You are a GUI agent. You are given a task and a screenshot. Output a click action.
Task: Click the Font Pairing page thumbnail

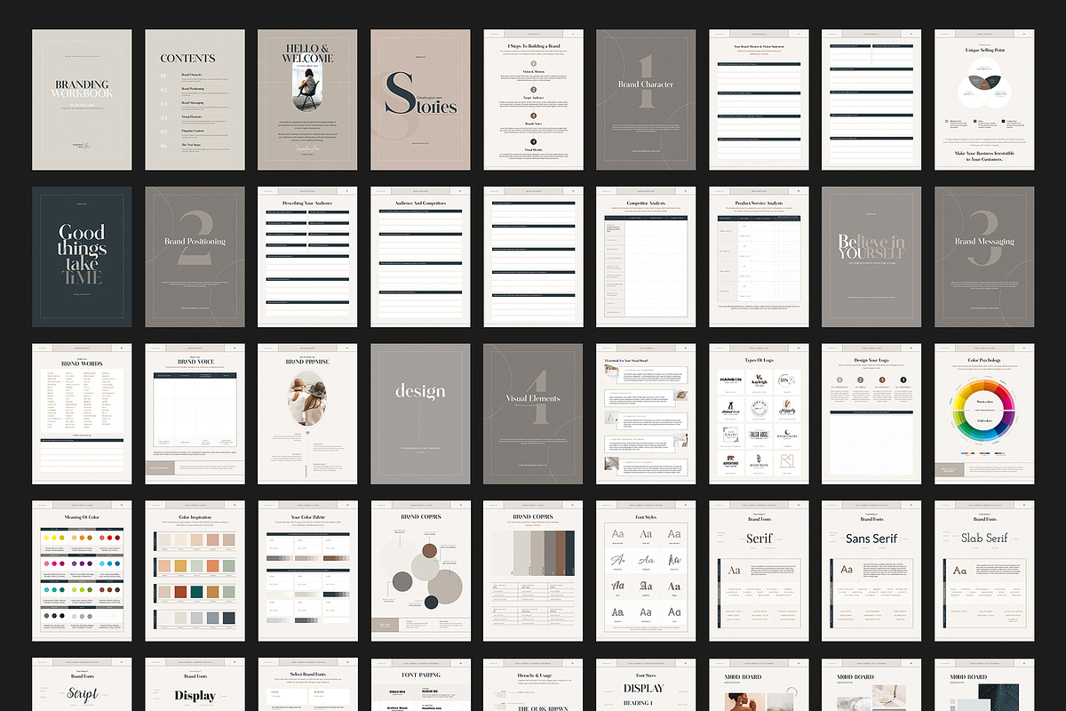point(420,684)
